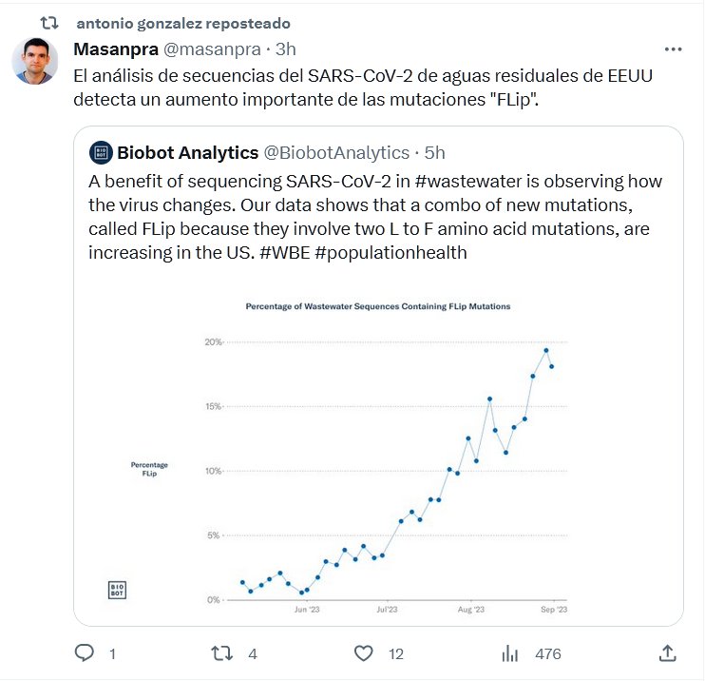
Task: Click the repost icon beside 'antonio gonzalez reposteado'
Action: pyautogui.click(x=53, y=23)
